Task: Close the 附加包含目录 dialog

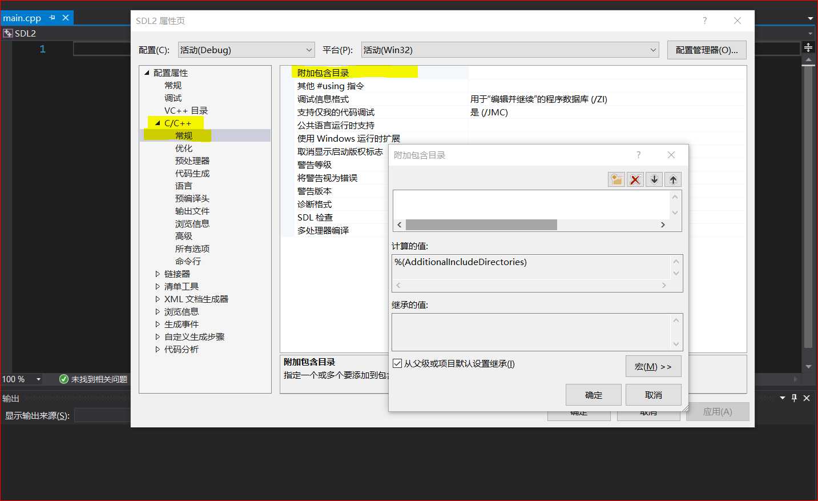Action: 671,155
